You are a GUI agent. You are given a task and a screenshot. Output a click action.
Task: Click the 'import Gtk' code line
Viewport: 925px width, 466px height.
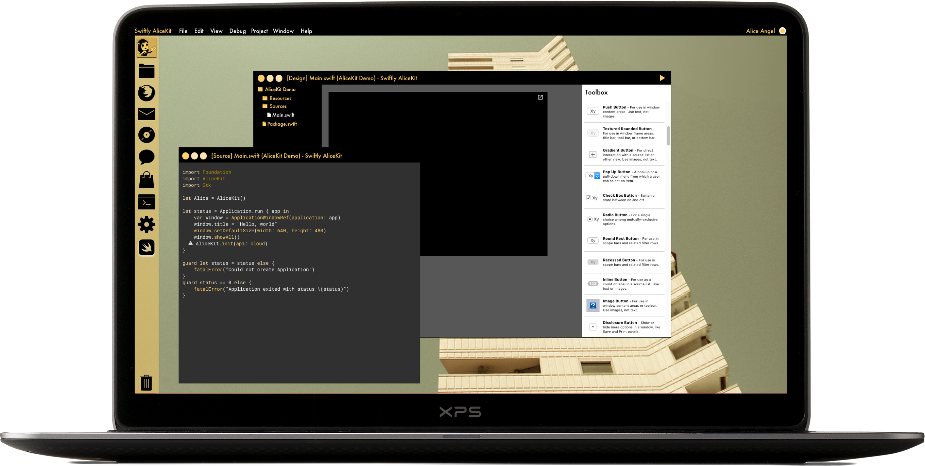tap(197, 185)
